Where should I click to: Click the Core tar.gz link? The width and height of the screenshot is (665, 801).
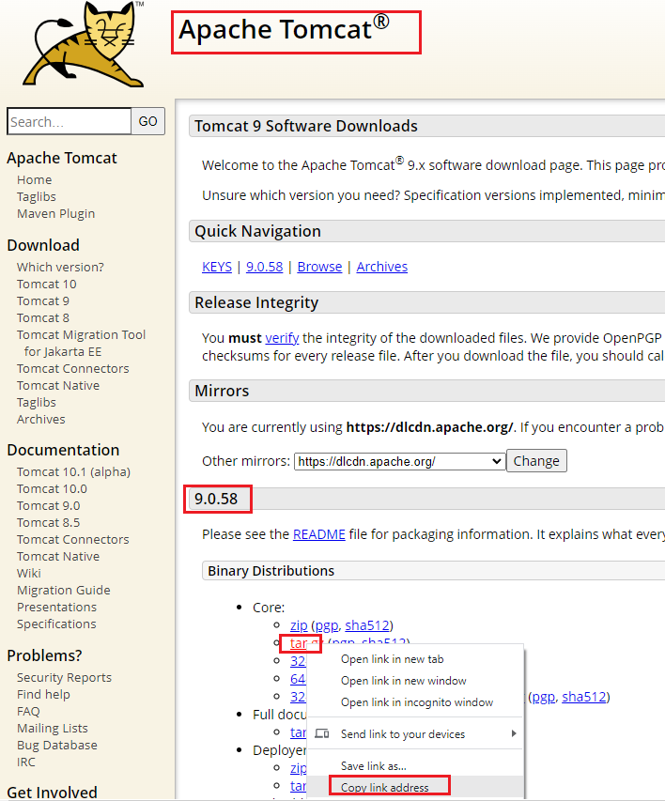(x=300, y=643)
